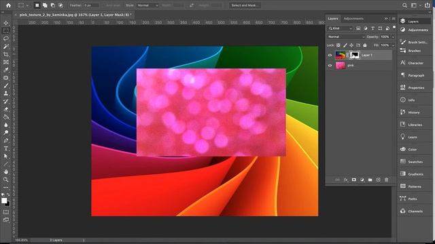Open the Edit Toolbar three-dots button
Viewport: 435px width, 244px height.
pyautogui.click(x=6, y=188)
